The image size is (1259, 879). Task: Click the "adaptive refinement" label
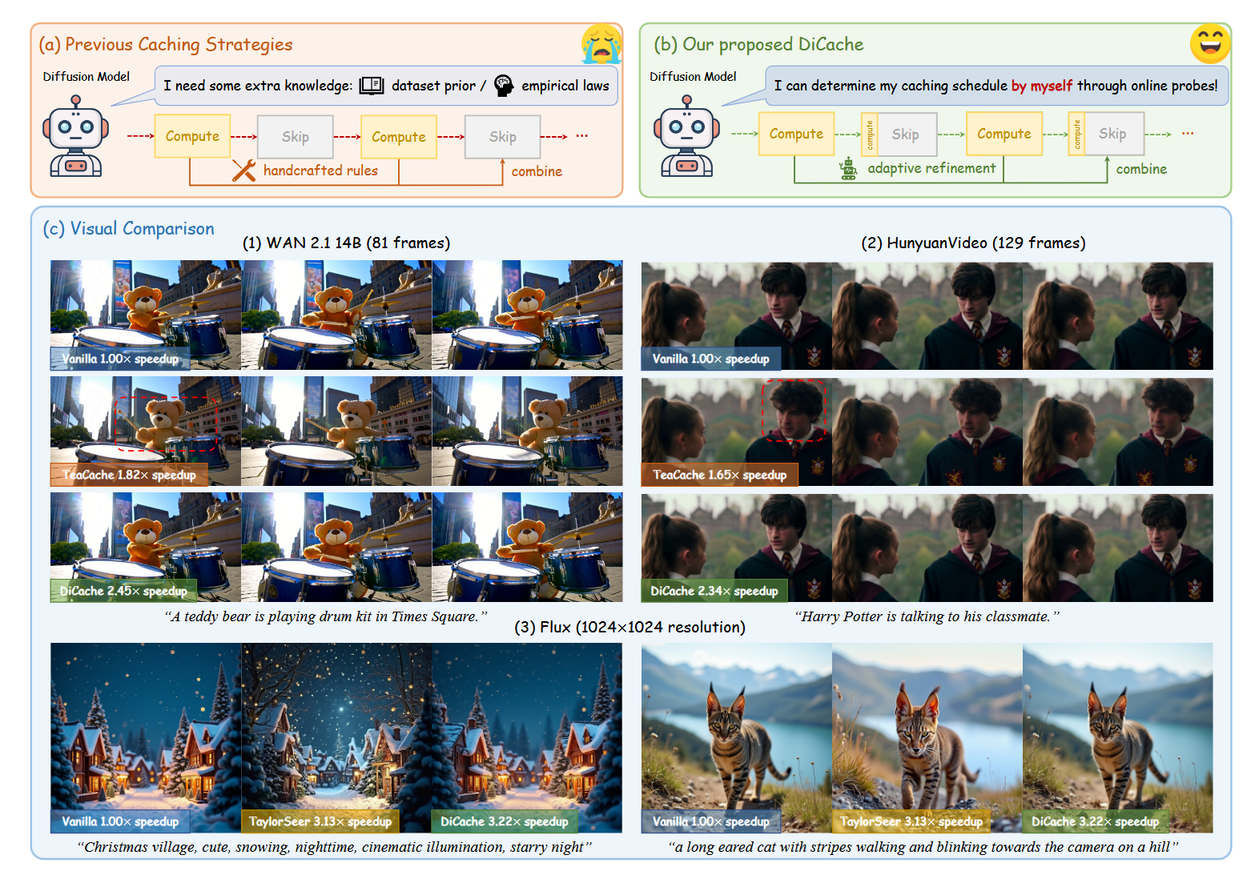click(x=931, y=168)
